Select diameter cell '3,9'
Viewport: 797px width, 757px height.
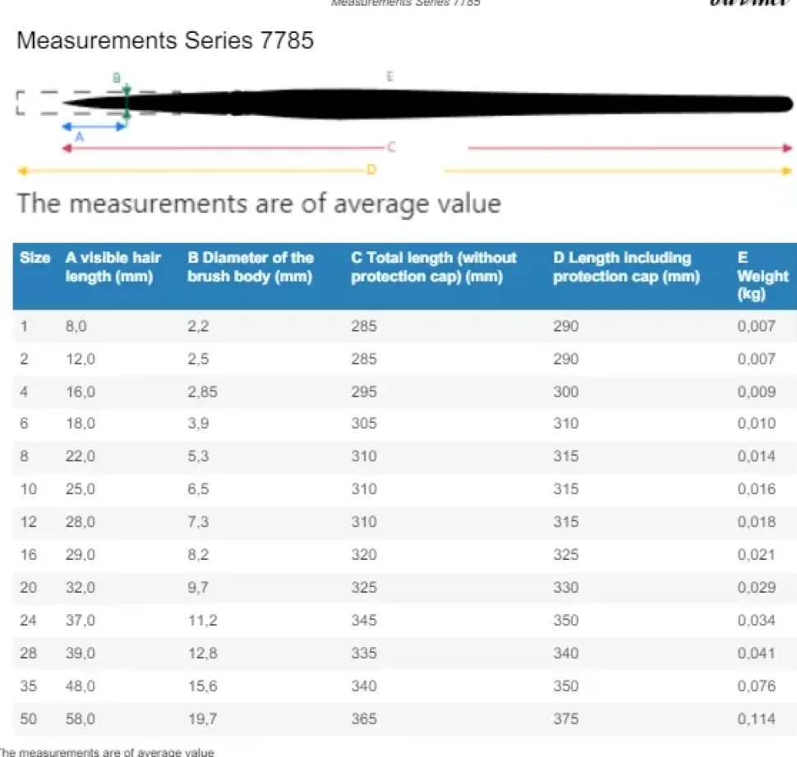point(198,423)
